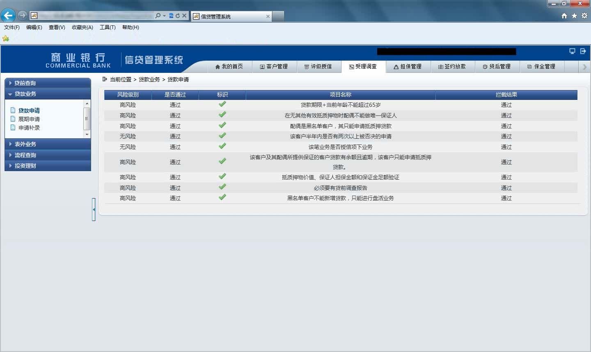Screen dimensions: 591x352
Task: Close the 信贷管理系统 browser tab
Action: [x=268, y=16]
